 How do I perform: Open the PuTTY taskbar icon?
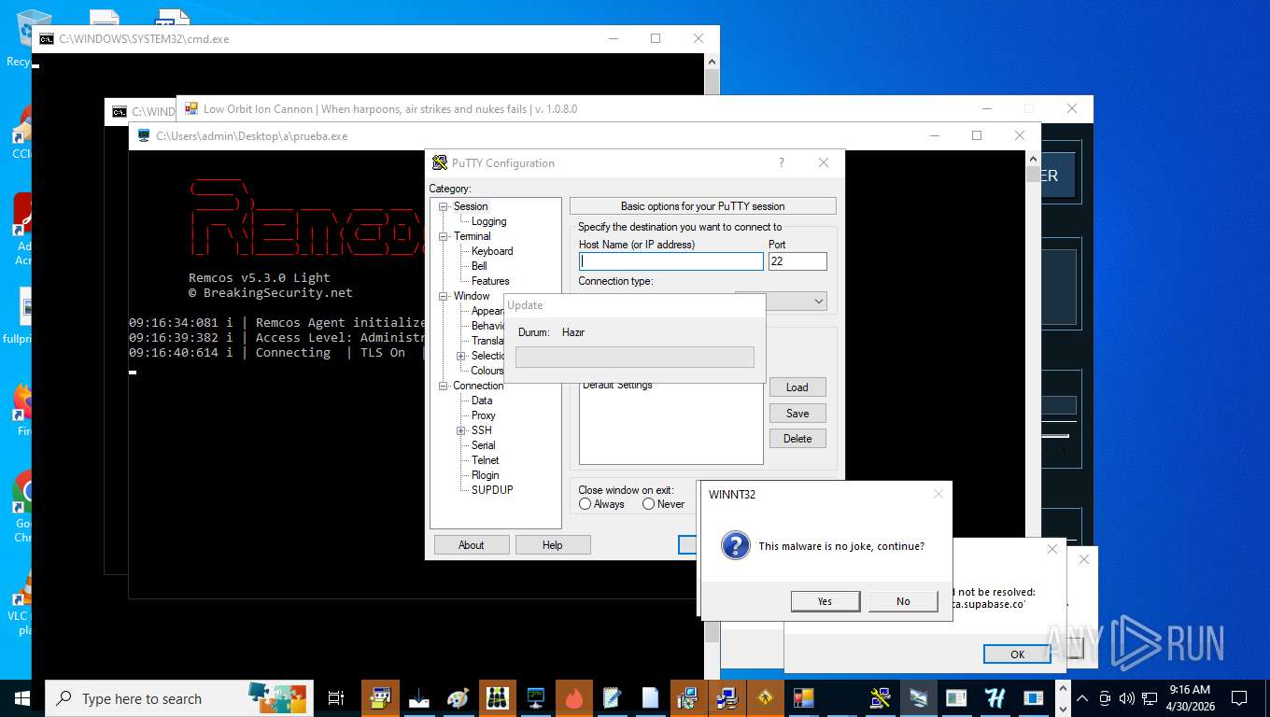[880, 698]
